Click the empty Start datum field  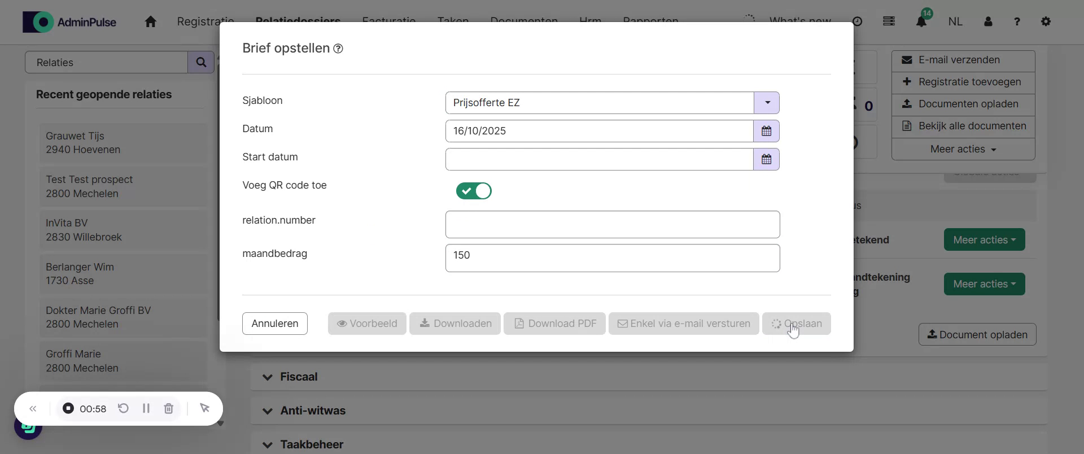[x=600, y=159]
